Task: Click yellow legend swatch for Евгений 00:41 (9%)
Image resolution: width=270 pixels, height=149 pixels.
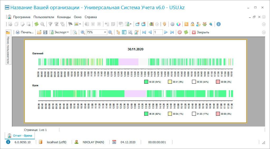Action: coord(170,82)
